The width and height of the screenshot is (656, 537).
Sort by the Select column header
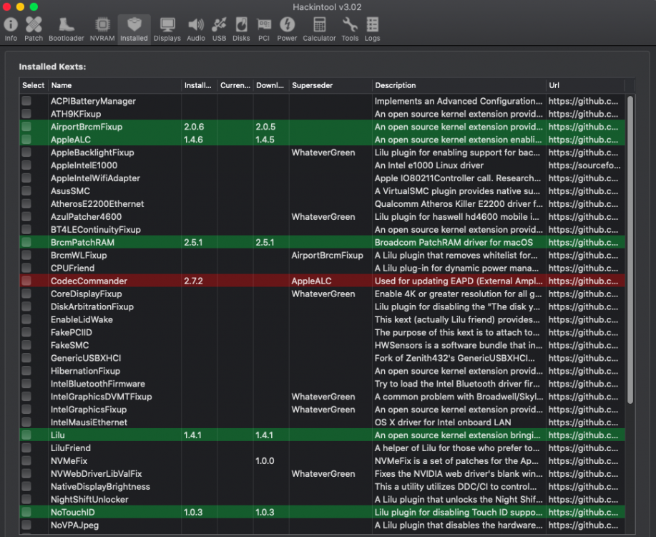click(34, 85)
